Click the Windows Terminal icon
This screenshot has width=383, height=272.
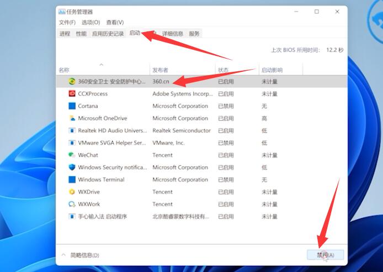pyautogui.click(x=72, y=180)
